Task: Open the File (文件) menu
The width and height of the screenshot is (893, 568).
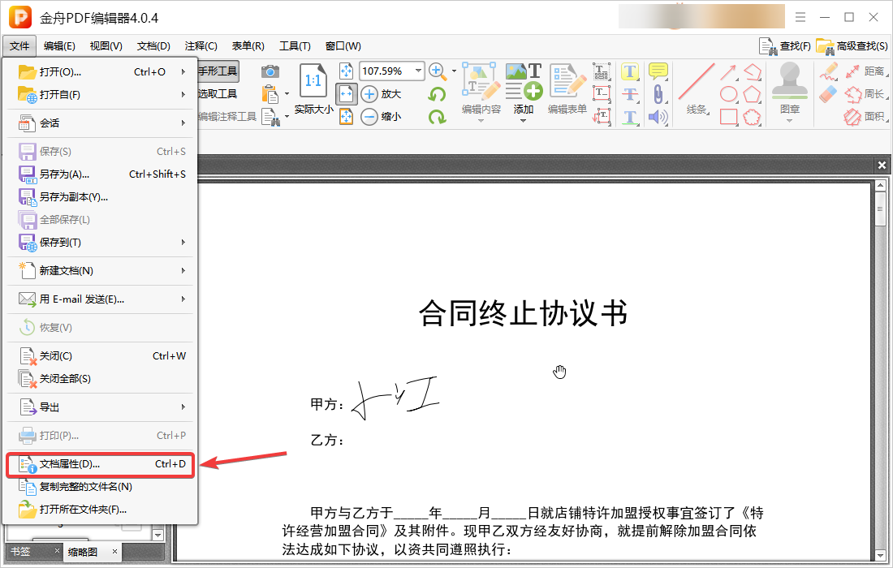Action: [x=19, y=46]
